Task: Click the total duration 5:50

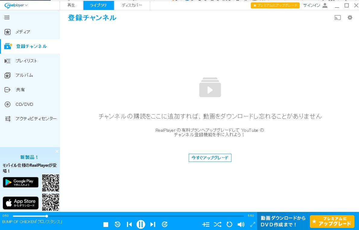Action: 251,216
